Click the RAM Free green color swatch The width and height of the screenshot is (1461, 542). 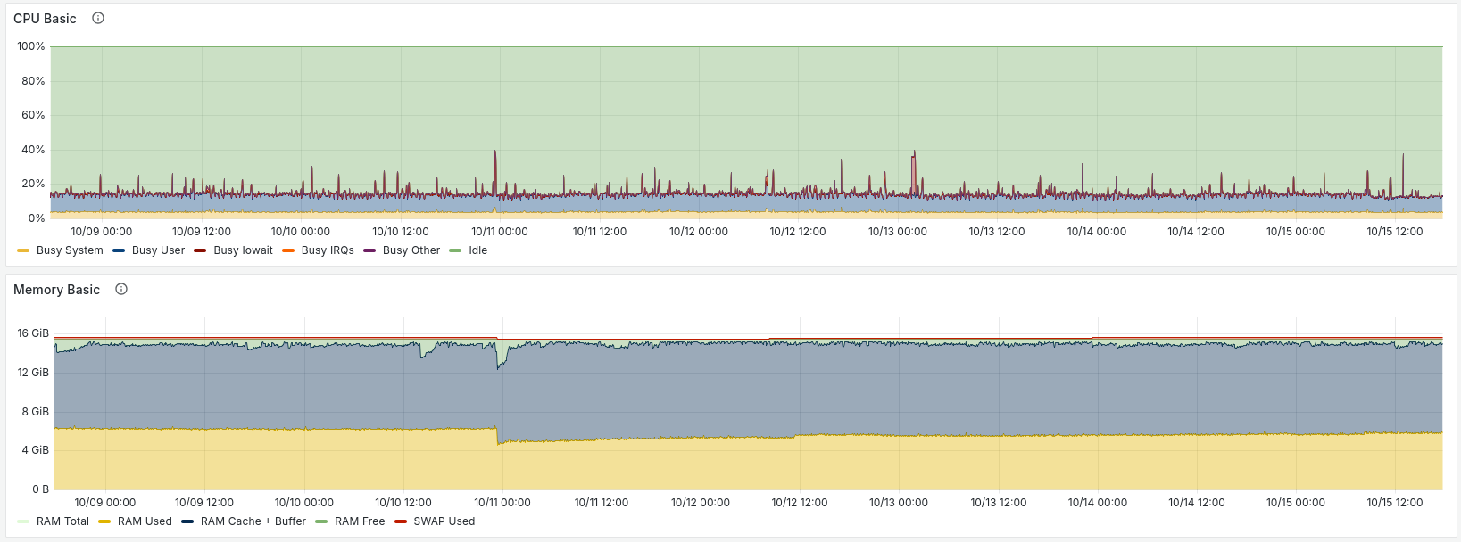pos(321,521)
